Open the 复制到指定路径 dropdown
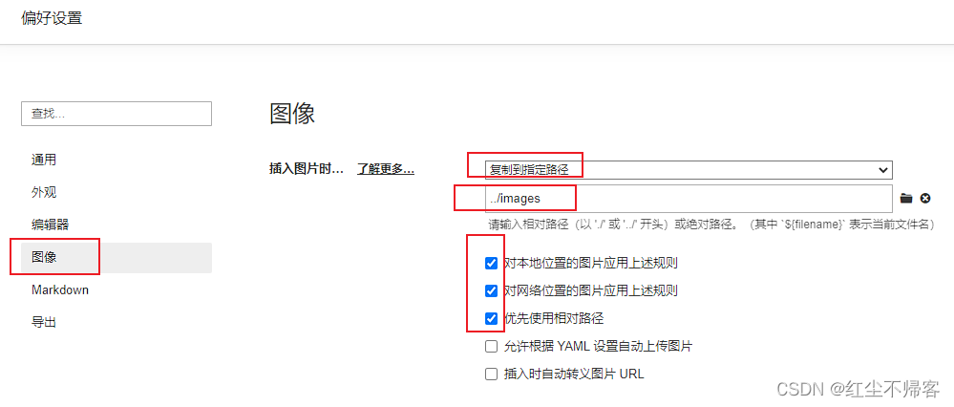The width and height of the screenshot is (954, 407). coord(689,170)
